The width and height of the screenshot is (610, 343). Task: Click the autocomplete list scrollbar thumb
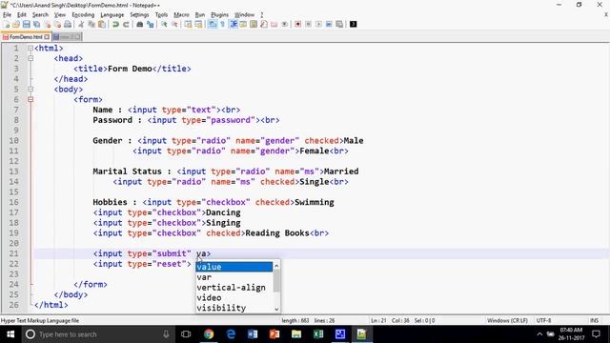[276, 281]
